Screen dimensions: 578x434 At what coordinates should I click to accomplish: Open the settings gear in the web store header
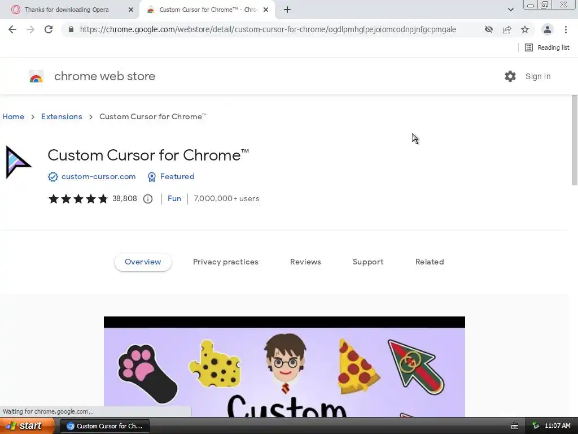[x=510, y=76]
